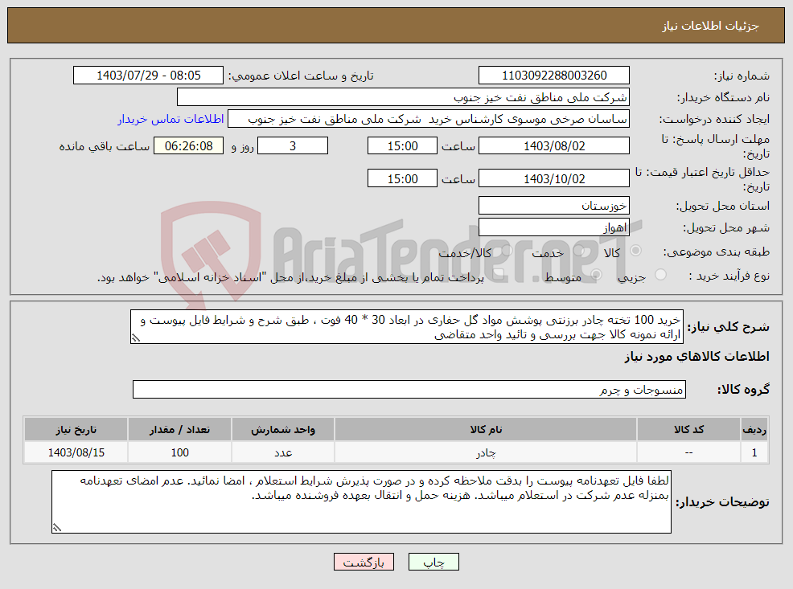Click the delivery province خوزستان field
This screenshot has height=589, width=793.
point(554,205)
